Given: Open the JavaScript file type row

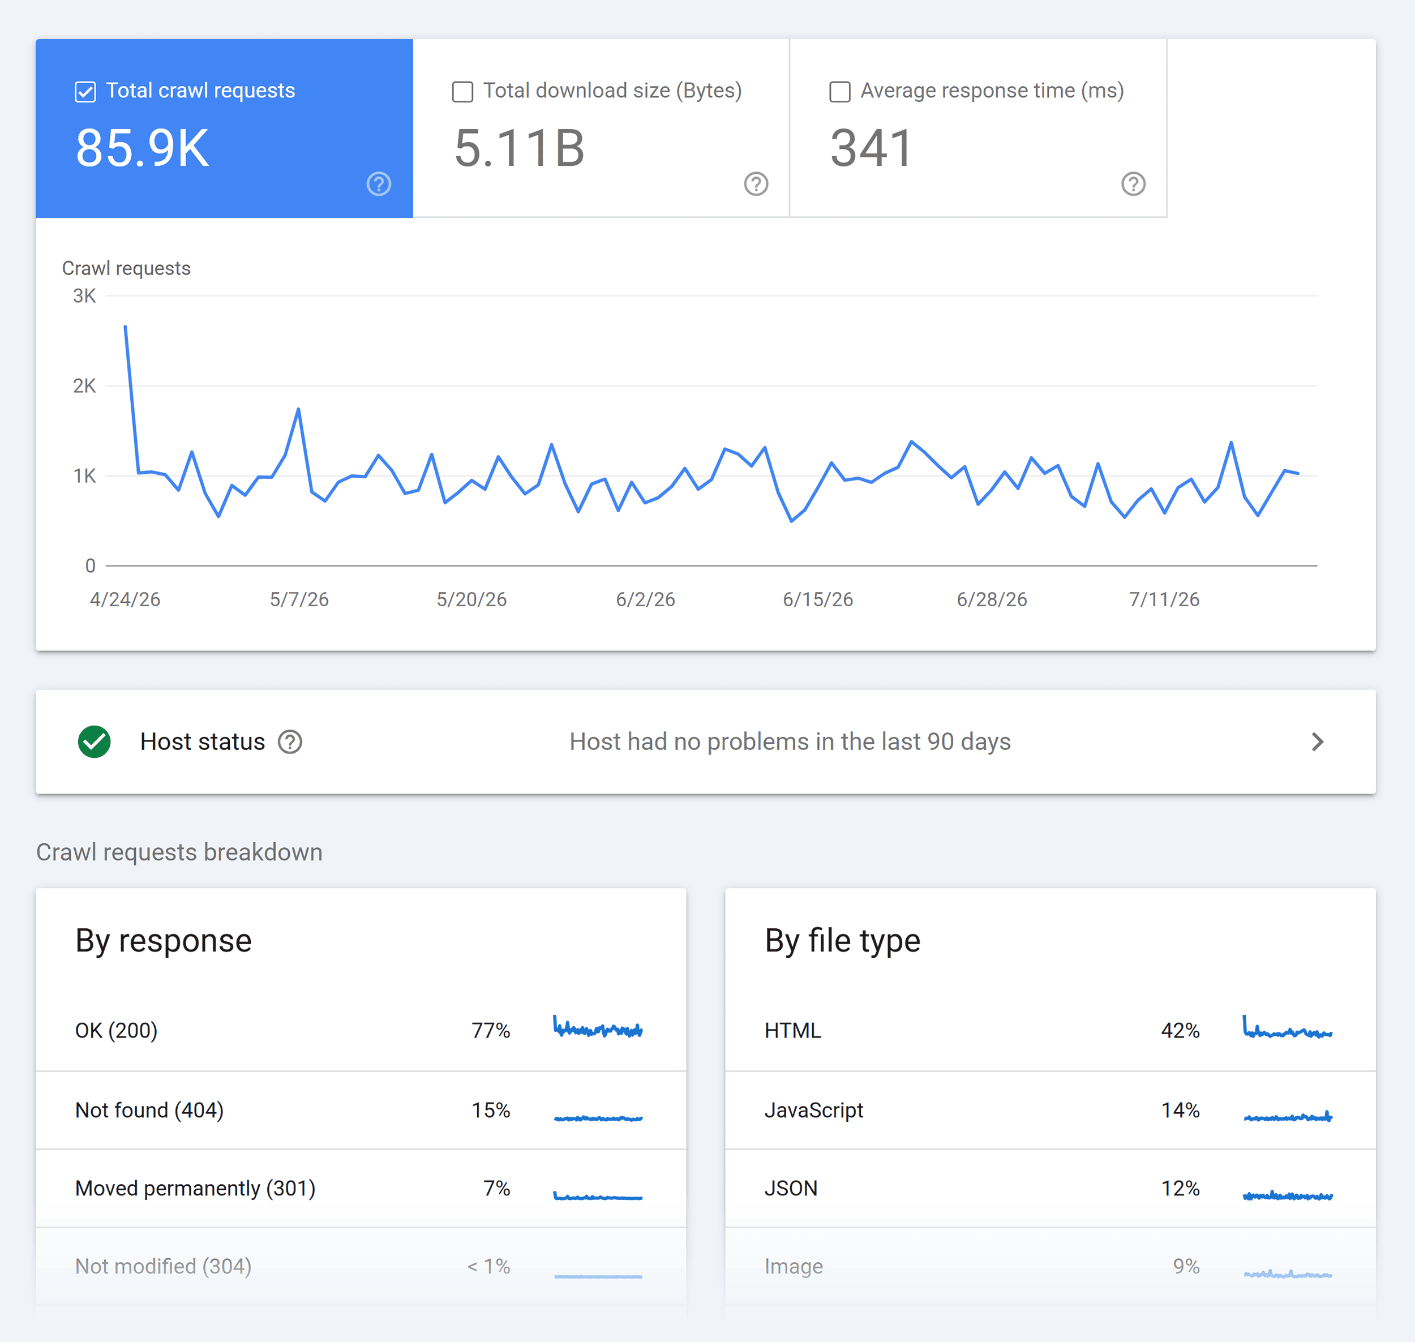Looking at the screenshot, I should (1050, 1111).
